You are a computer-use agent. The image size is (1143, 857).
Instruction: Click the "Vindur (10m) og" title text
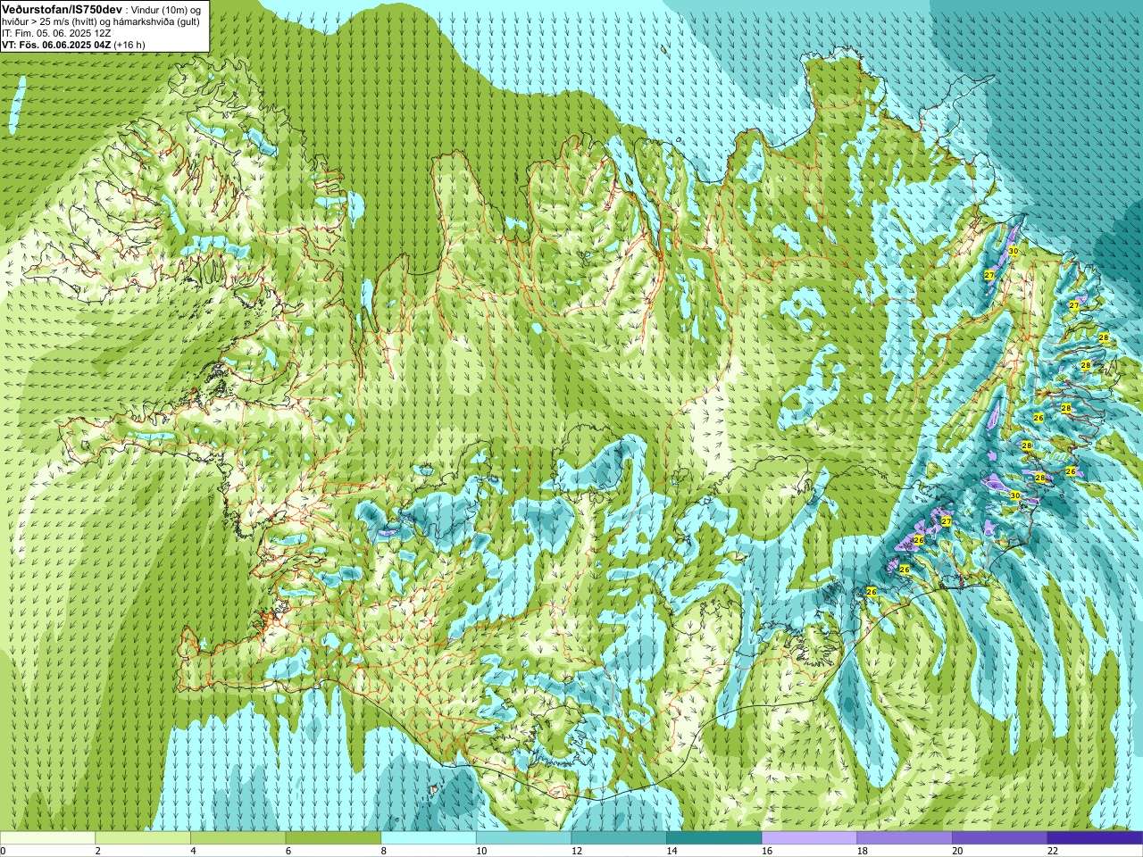166,9
